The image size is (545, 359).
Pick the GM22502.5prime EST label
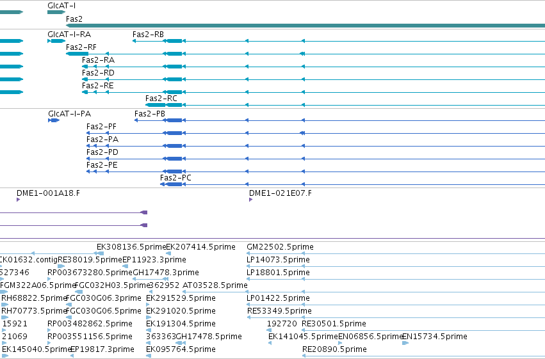[x=280, y=247]
